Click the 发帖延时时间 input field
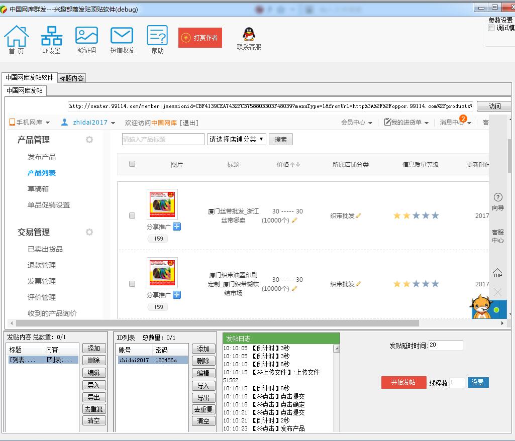The image size is (515, 441). click(x=445, y=345)
